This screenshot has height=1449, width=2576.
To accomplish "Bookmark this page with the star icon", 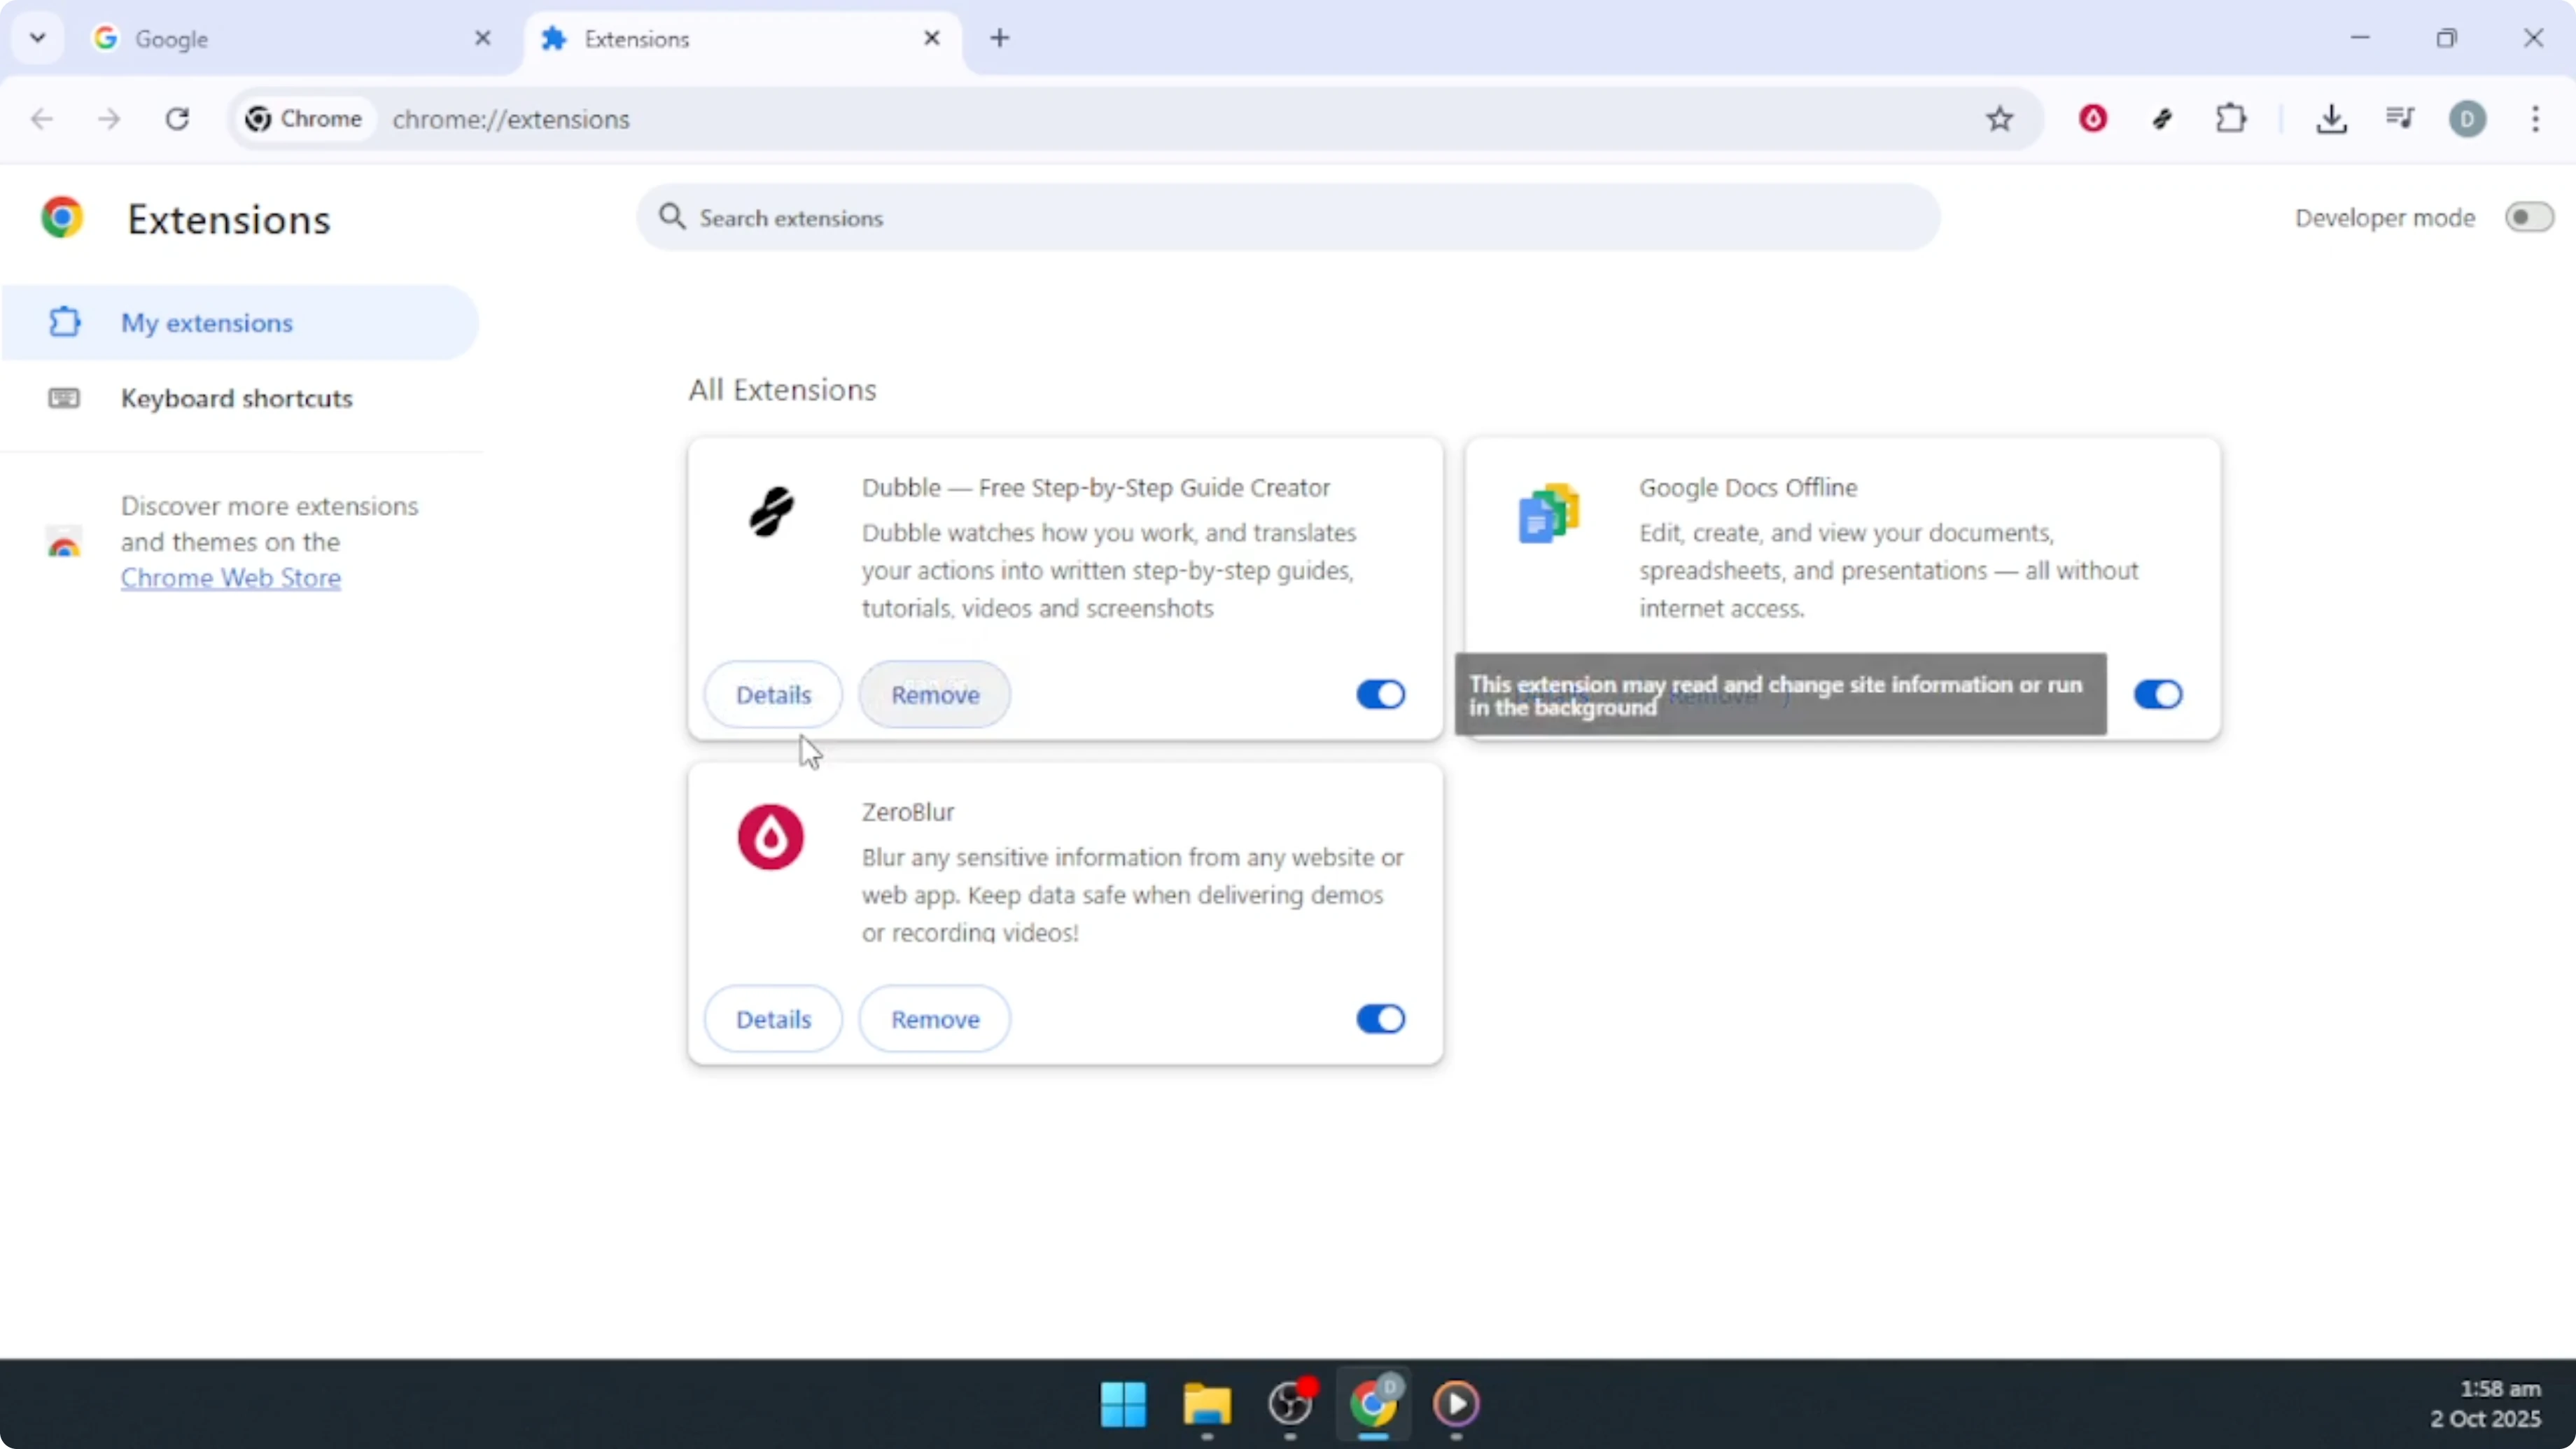I will click(1999, 119).
